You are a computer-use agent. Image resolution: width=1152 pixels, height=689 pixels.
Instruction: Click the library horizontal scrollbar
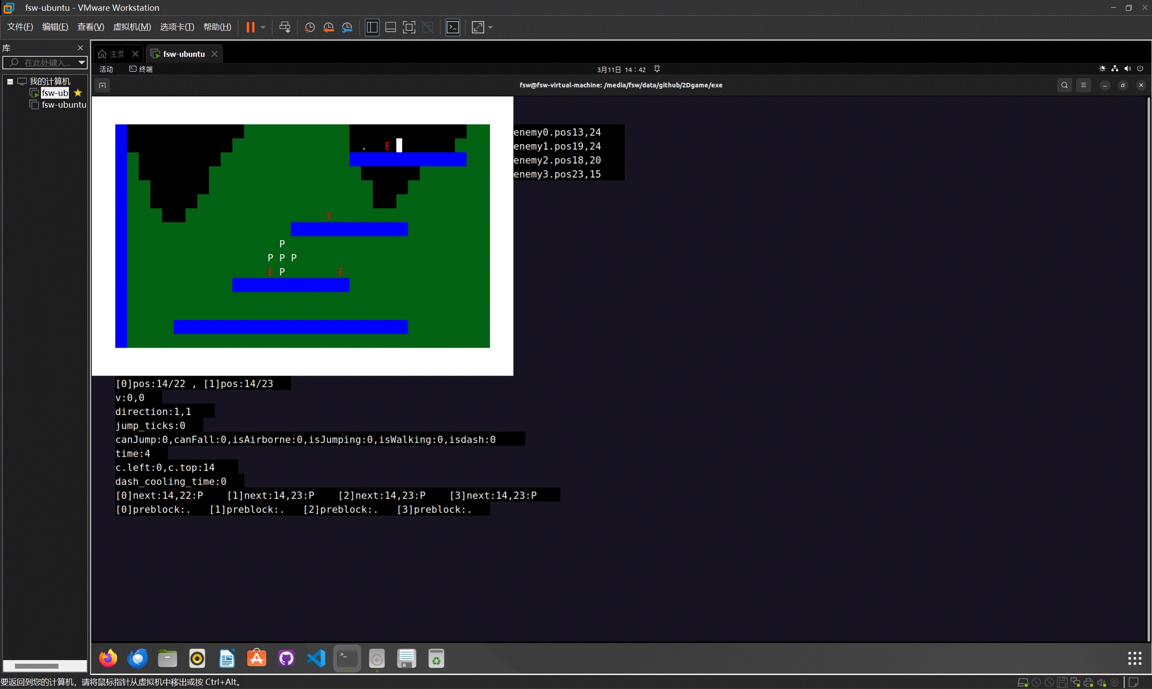click(36, 666)
